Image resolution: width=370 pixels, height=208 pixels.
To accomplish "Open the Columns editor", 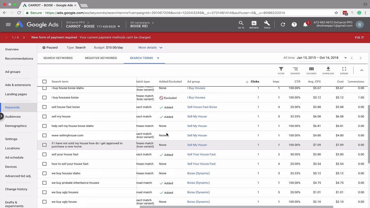I will click(x=311, y=70).
